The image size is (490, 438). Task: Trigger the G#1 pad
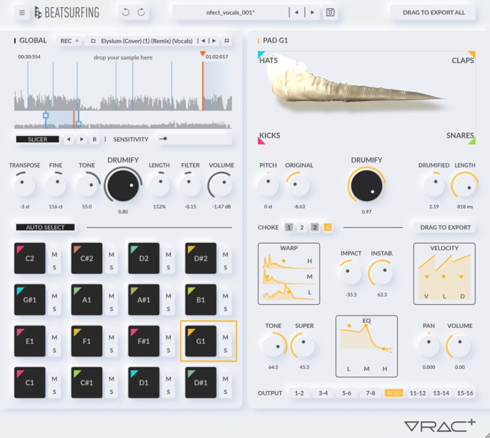point(30,299)
